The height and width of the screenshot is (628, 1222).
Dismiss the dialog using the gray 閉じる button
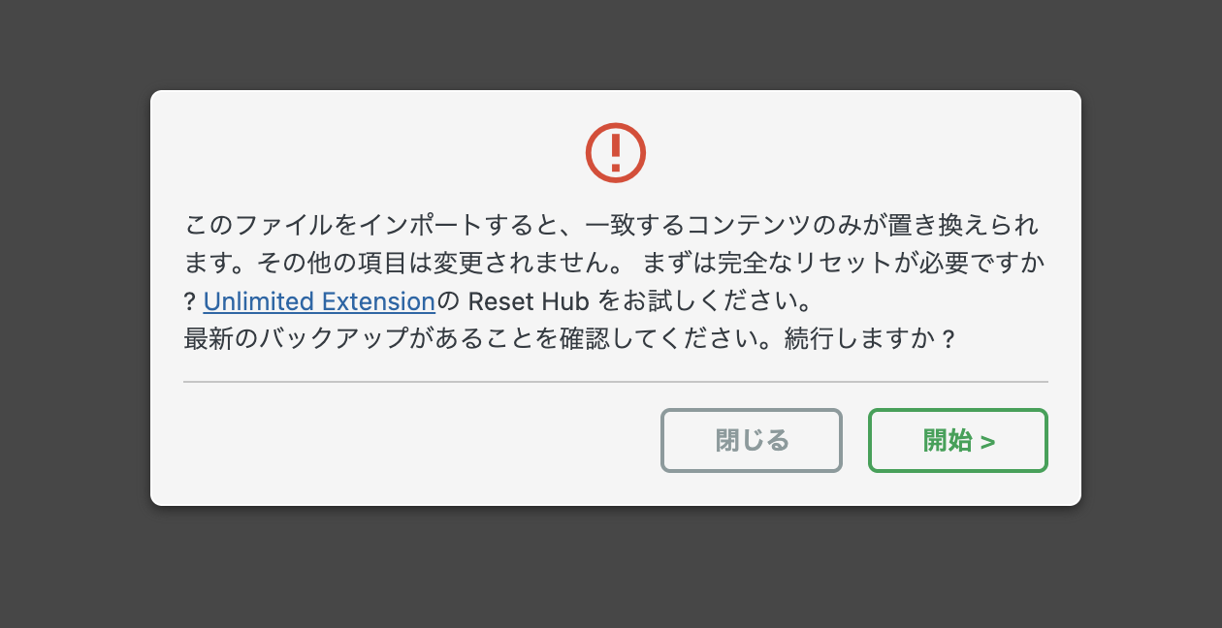click(x=752, y=441)
